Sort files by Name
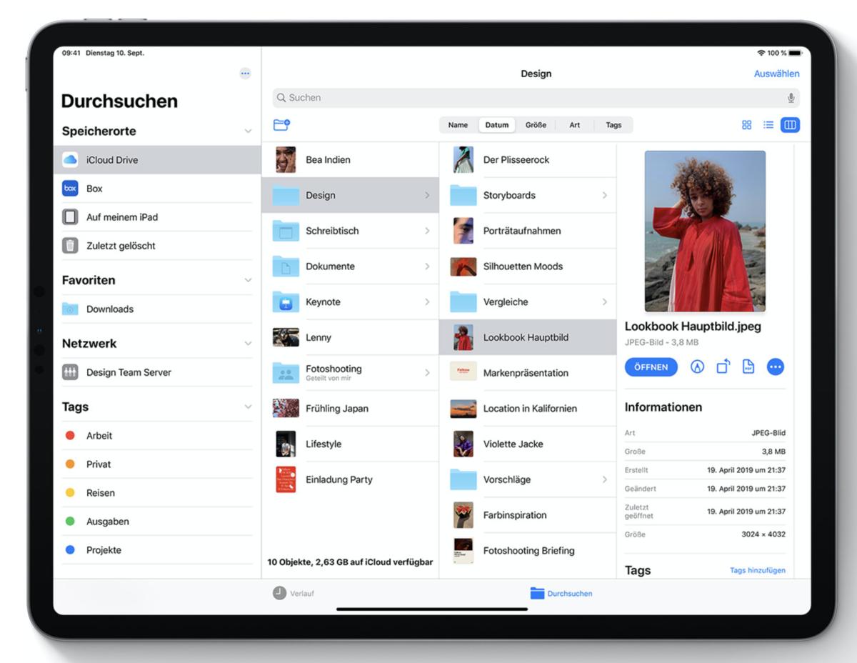 click(458, 125)
